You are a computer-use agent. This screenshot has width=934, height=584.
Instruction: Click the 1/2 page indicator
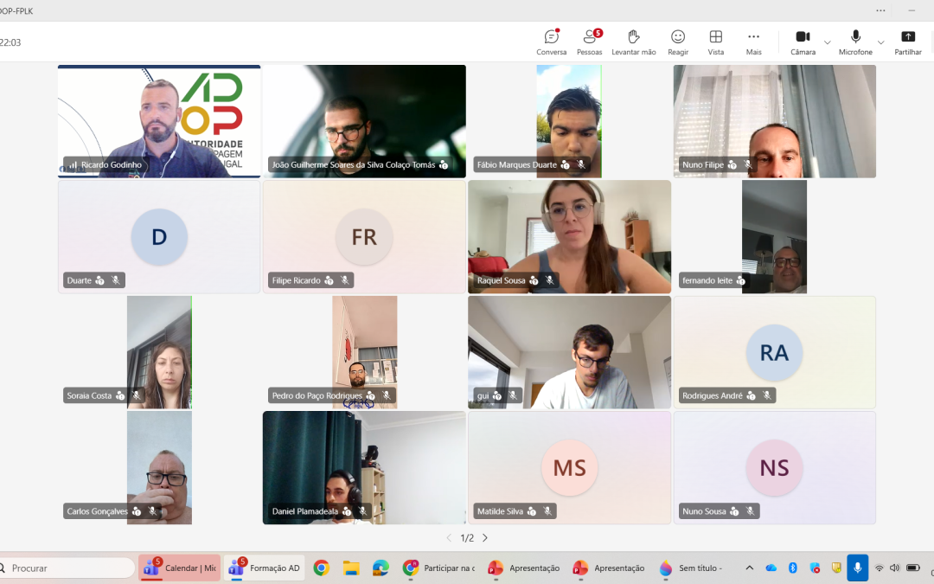point(467,537)
